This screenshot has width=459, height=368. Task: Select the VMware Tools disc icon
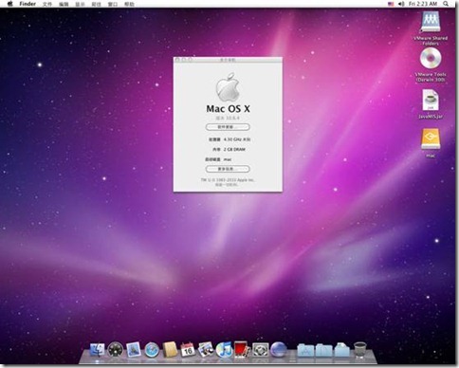[431, 59]
